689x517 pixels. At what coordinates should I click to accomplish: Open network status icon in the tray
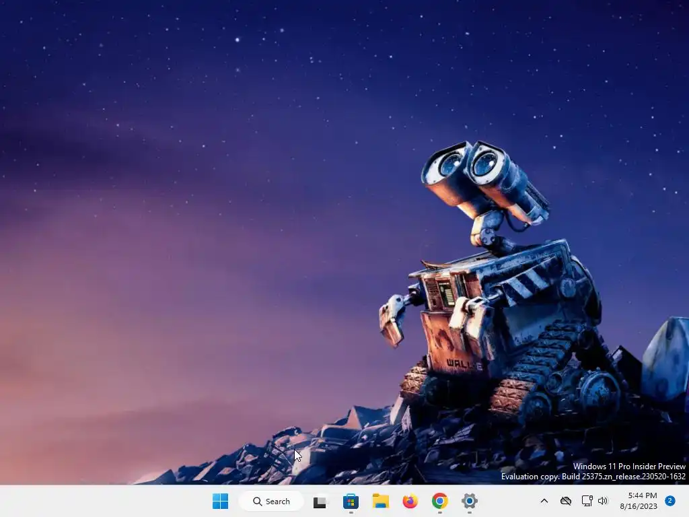[587, 501]
